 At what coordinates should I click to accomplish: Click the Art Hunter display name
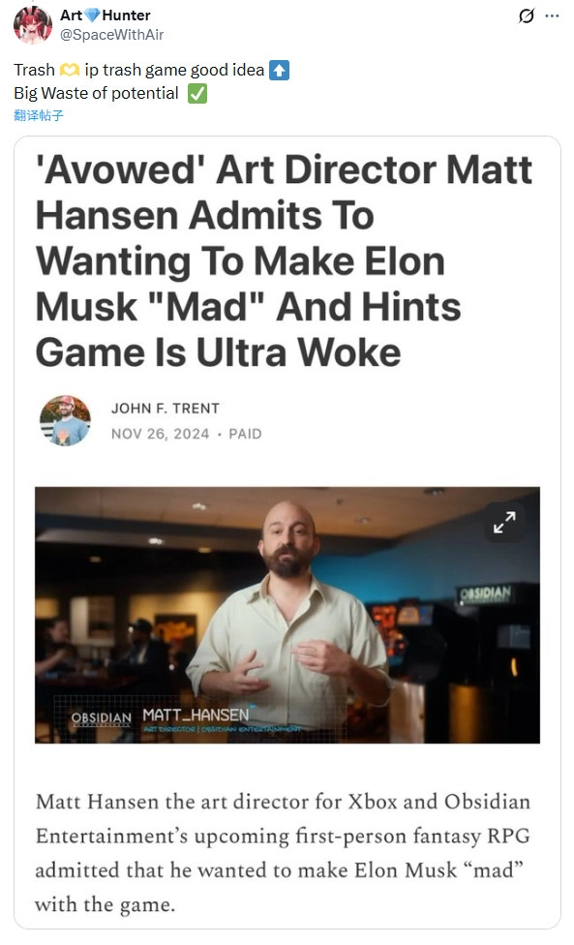pyautogui.click(x=106, y=15)
